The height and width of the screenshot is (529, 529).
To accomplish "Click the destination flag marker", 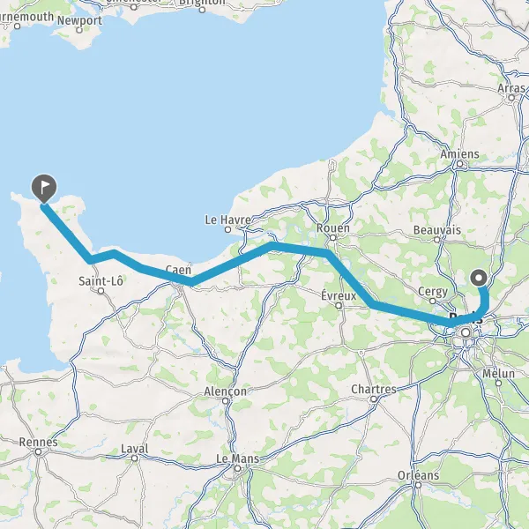I will tap(44, 189).
